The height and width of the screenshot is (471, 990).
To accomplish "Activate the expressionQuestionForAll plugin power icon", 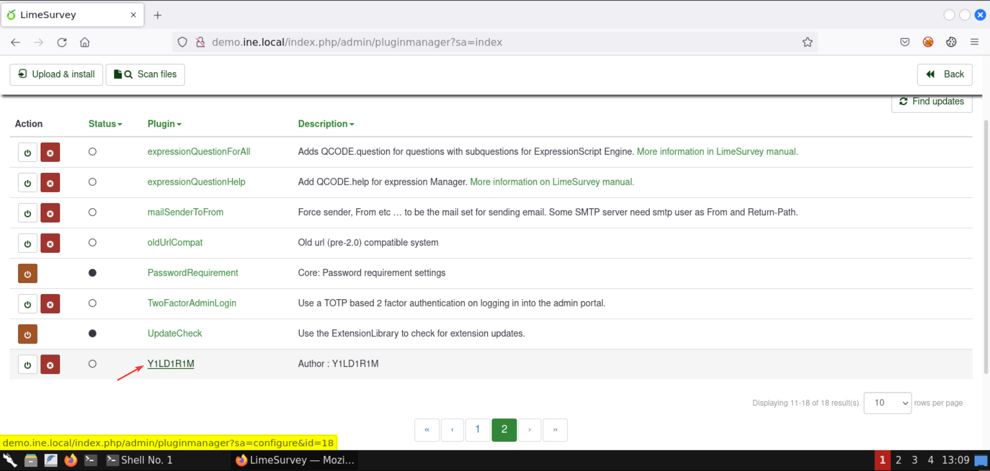I will 27,152.
